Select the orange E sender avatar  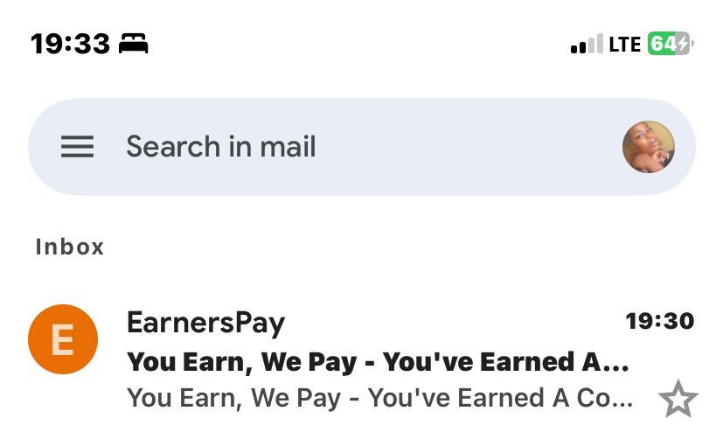pyautogui.click(x=63, y=339)
